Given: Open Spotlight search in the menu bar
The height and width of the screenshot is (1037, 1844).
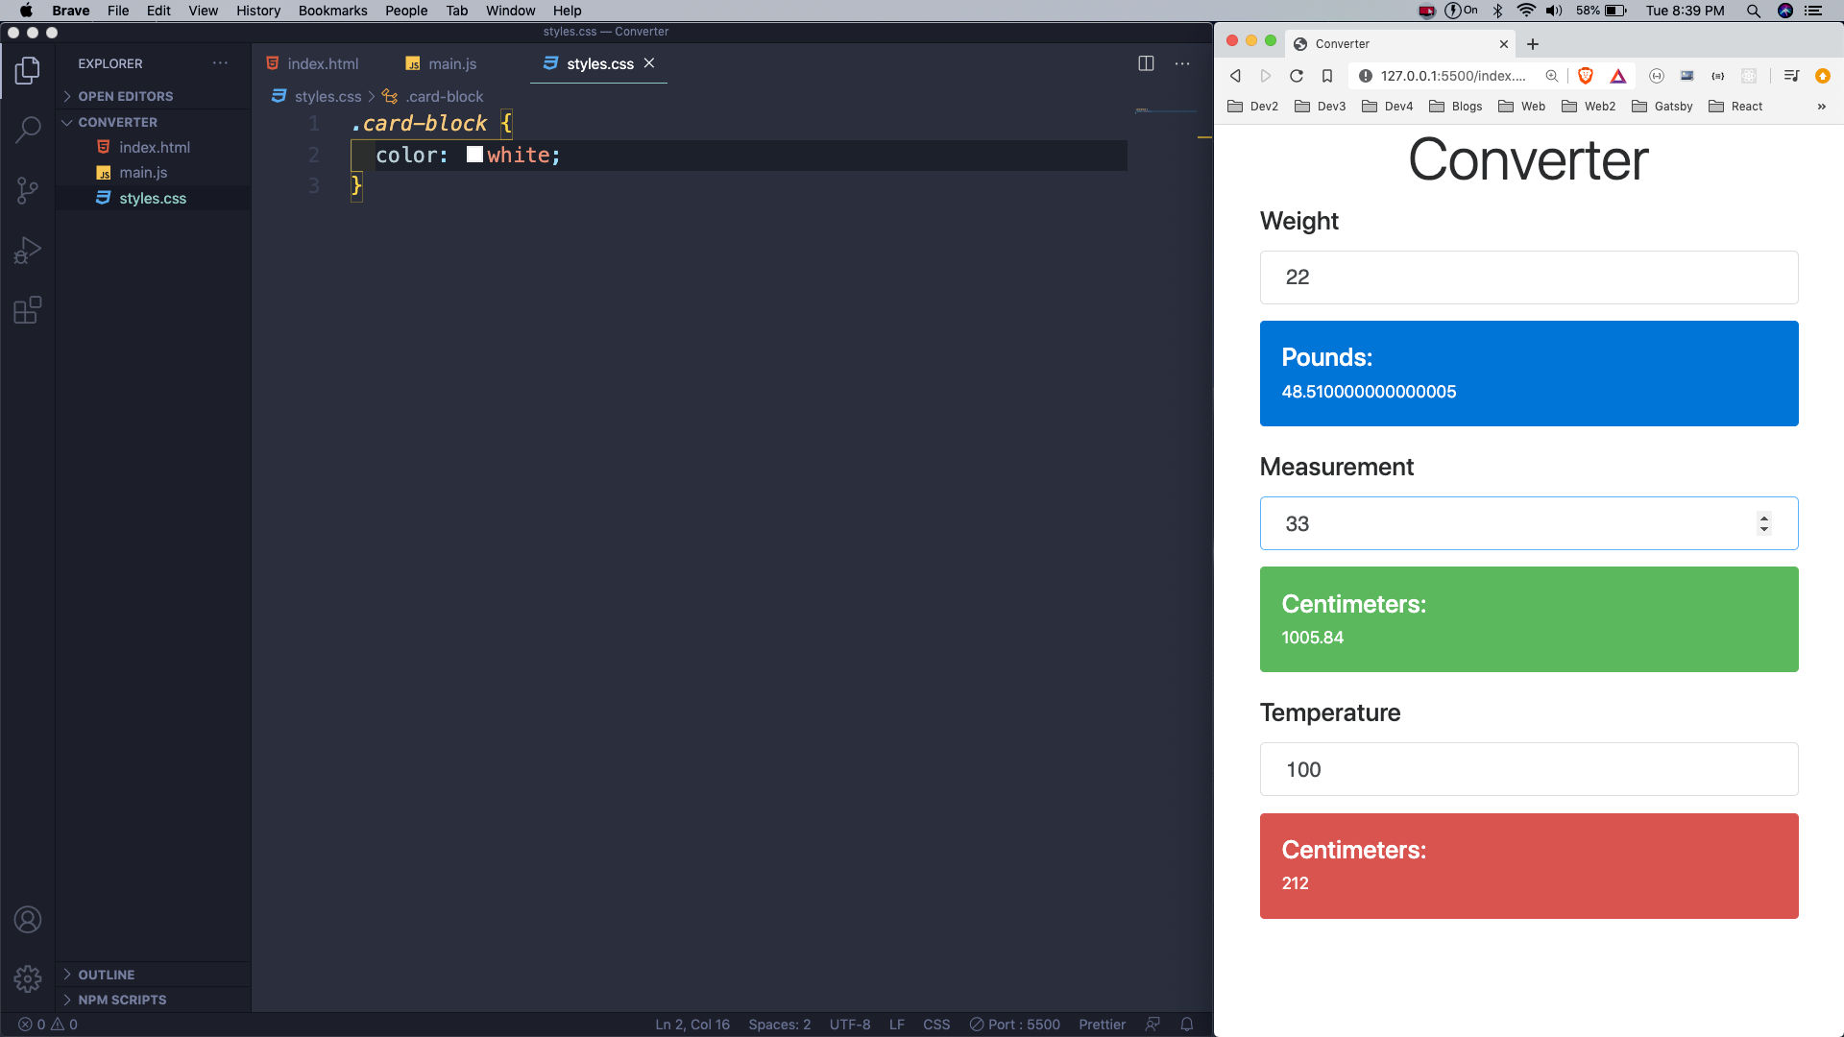Looking at the screenshot, I should tap(1754, 11).
